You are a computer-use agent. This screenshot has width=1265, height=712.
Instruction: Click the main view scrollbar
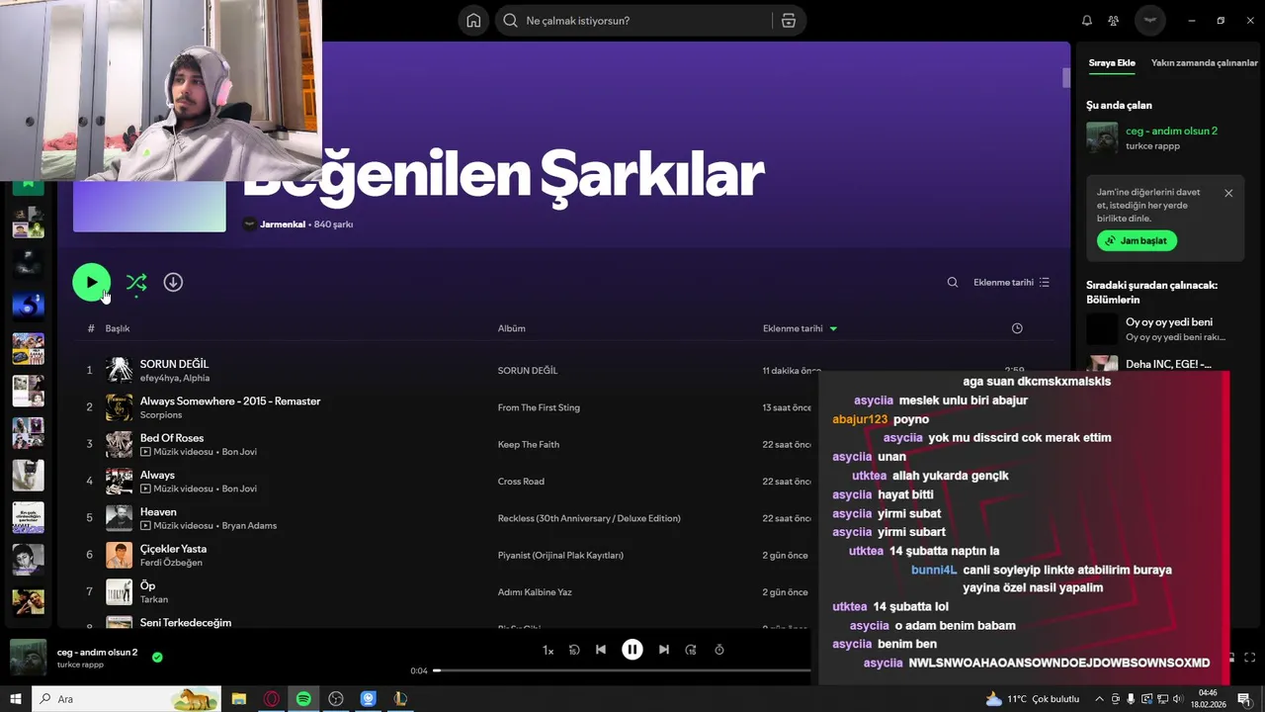[x=1066, y=79]
